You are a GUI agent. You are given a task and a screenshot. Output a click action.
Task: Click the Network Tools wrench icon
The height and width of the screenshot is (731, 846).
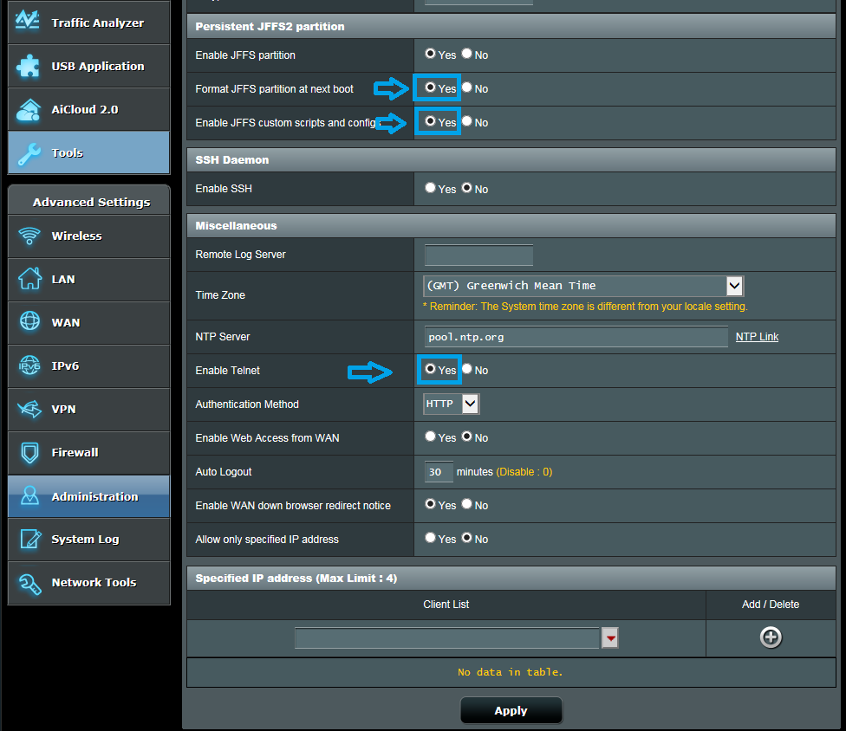tap(29, 584)
